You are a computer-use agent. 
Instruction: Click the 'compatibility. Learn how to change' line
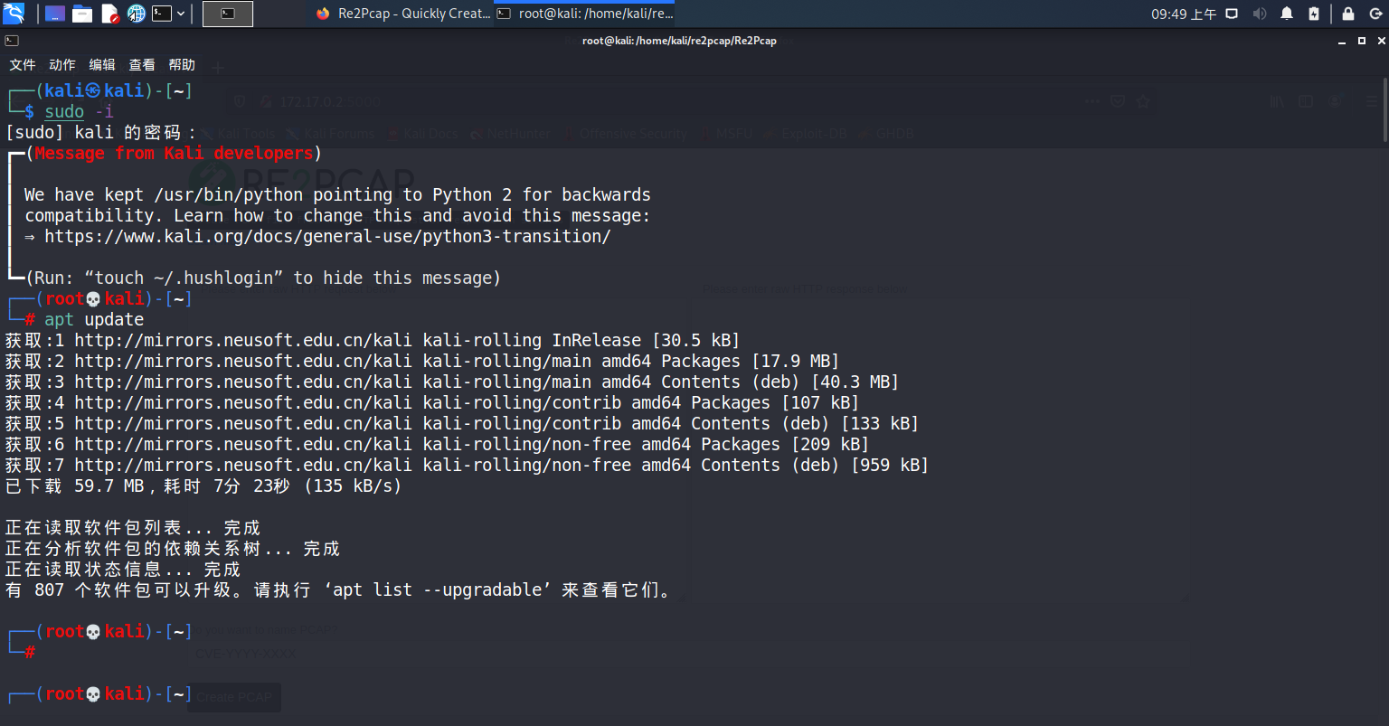pos(337,216)
